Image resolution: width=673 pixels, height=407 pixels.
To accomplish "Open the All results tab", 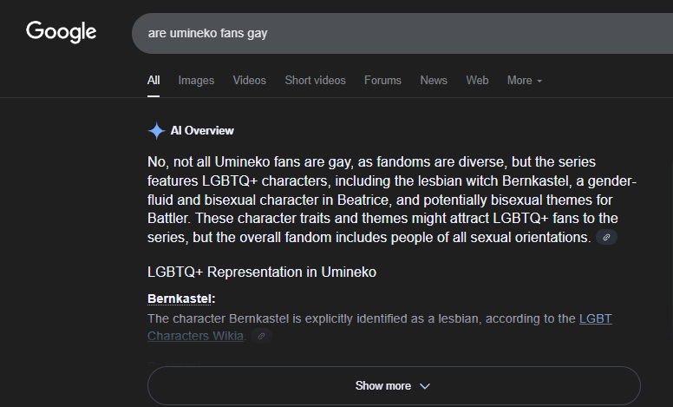I will coord(154,81).
